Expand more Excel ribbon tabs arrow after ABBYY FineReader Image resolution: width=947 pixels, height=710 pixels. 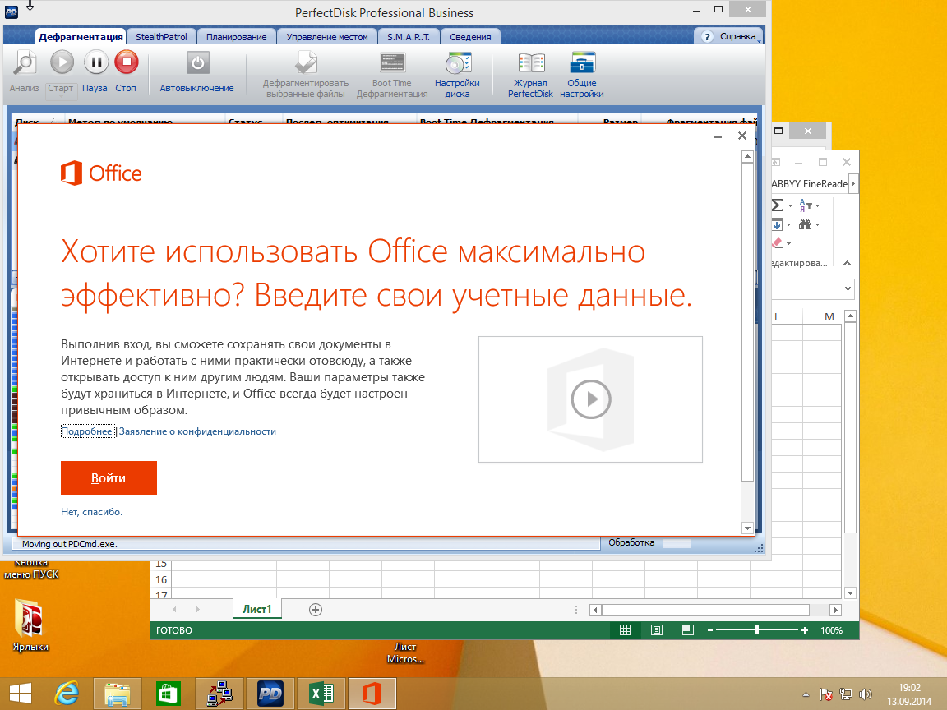[x=853, y=183]
